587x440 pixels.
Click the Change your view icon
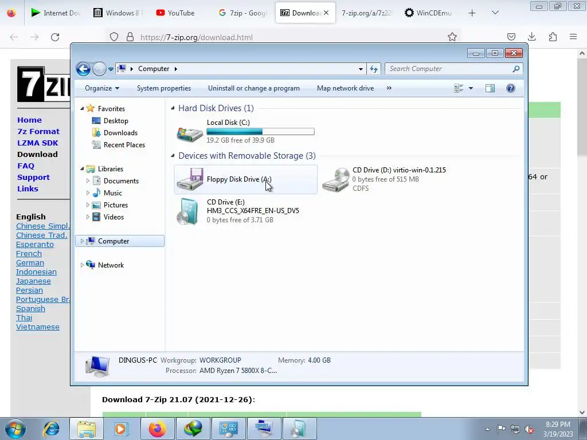[459, 88]
